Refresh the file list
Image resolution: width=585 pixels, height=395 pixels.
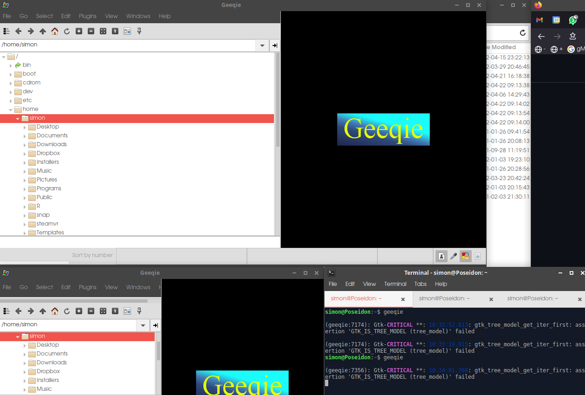(x=67, y=31)
